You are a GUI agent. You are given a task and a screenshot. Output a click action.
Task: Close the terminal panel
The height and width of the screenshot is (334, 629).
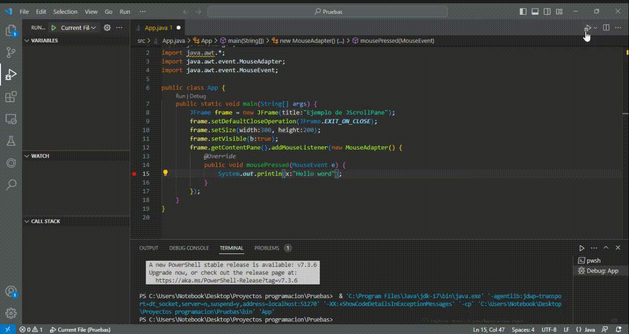pyautogui.click(x=618, y=248)
